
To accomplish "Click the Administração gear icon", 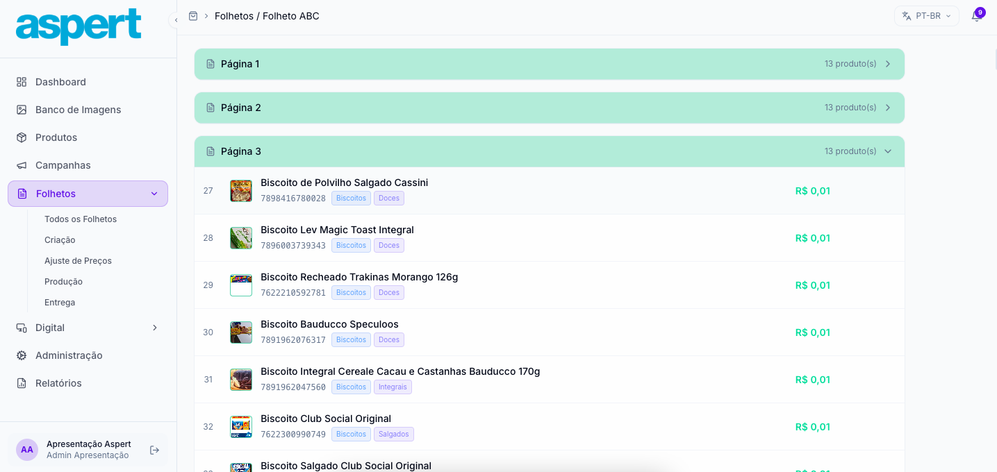I will (x=22, y=355).
